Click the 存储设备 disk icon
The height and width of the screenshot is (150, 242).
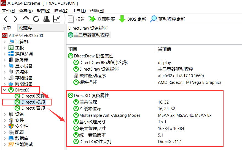[x=11, y=78]
